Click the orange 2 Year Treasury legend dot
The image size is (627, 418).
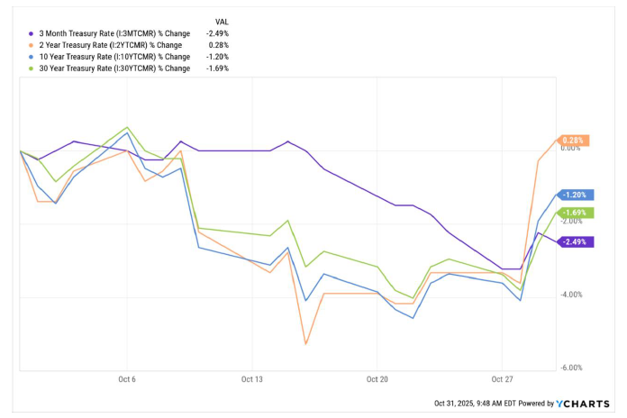click(x=32, y=45)
